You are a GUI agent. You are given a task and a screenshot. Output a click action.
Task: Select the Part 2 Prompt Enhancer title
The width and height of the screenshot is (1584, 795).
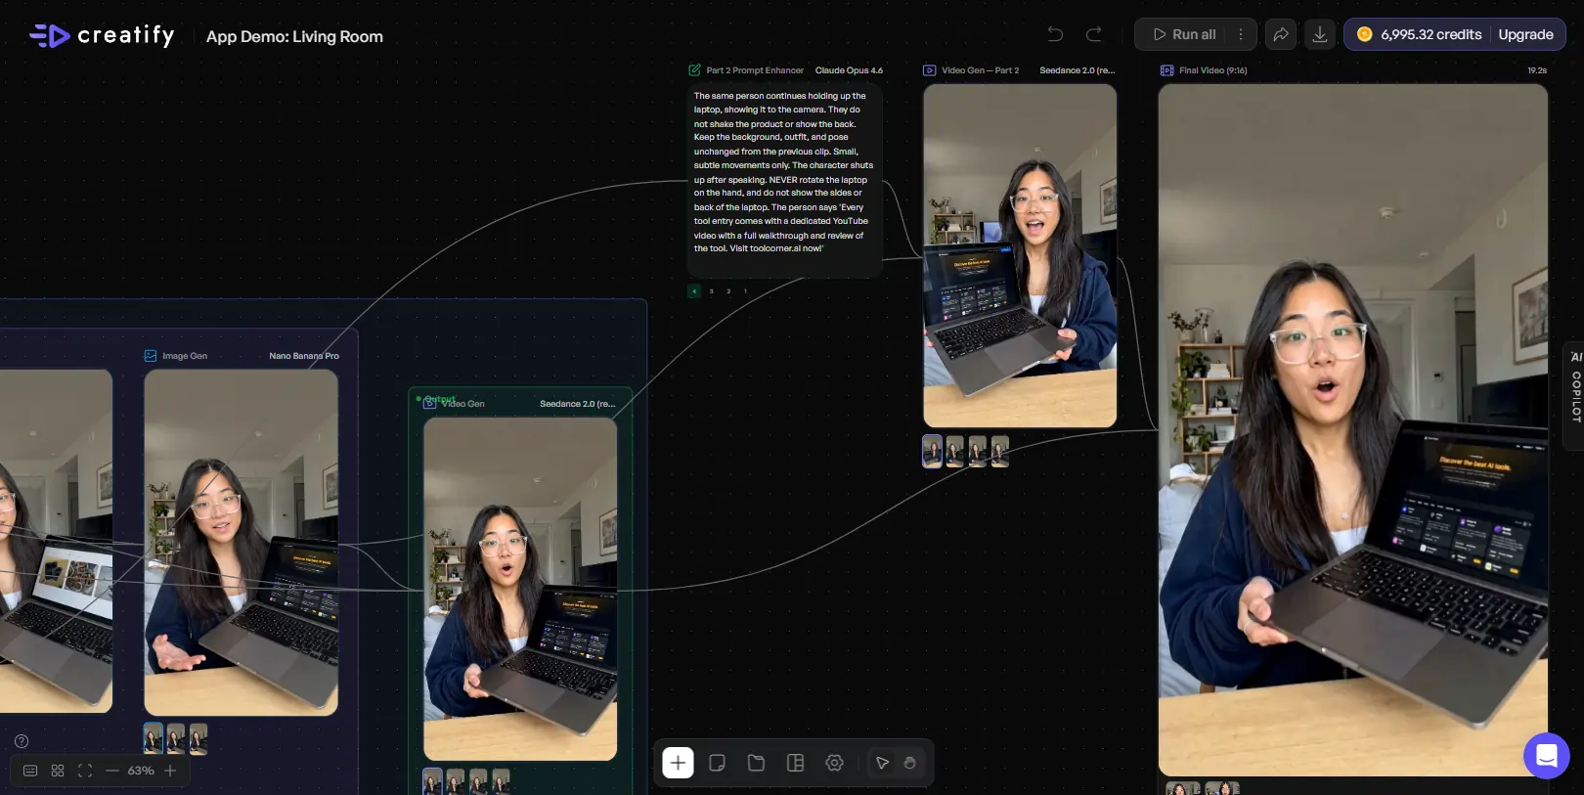(755, 70)
